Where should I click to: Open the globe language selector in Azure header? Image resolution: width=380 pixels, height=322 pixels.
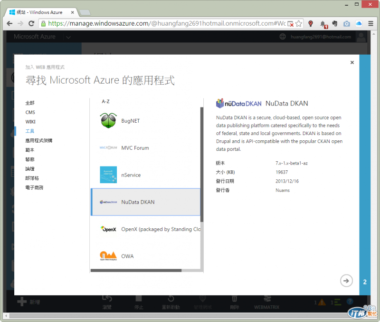[283, 37]
